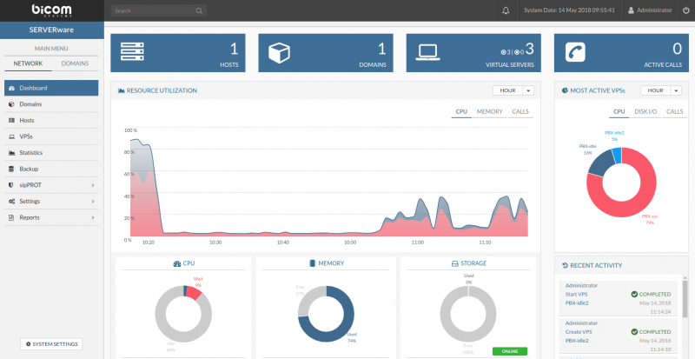
Task: Click the Storage drive icon
Action: [x=454, y=263]
